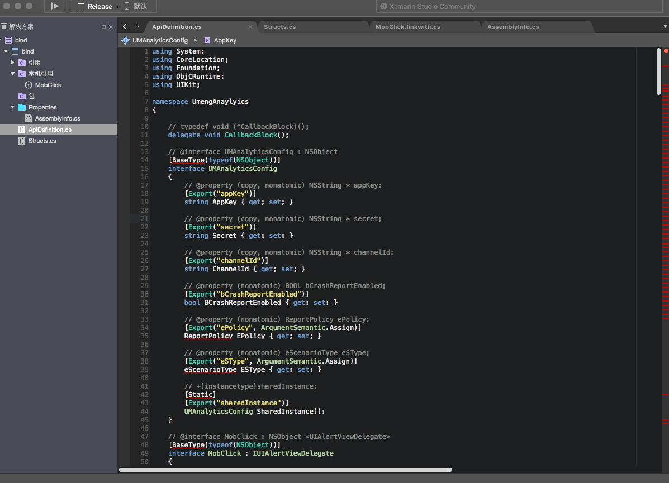Viewport: 669px width, 483px height.
Task: Navigate back with the left arrow
Action: coord(125,26)
